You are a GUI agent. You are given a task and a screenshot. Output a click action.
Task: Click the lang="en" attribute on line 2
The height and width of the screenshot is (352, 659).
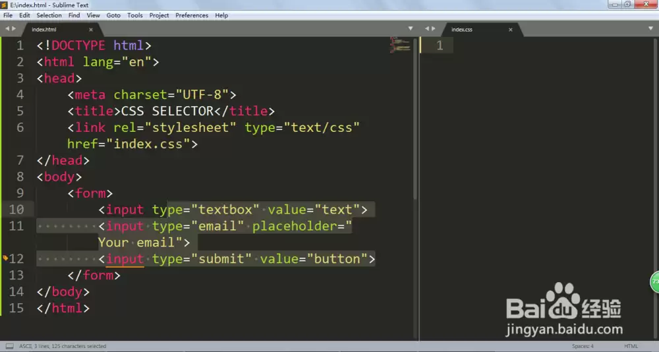coord(117,62)
